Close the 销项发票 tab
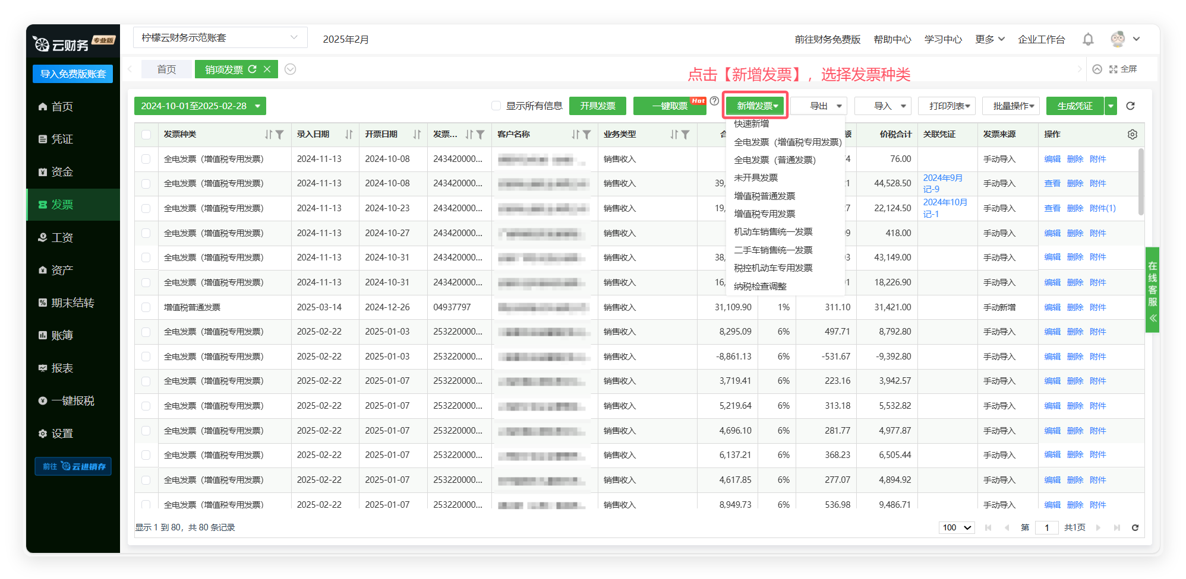The image size is (1186, 579). click(267, 69)
